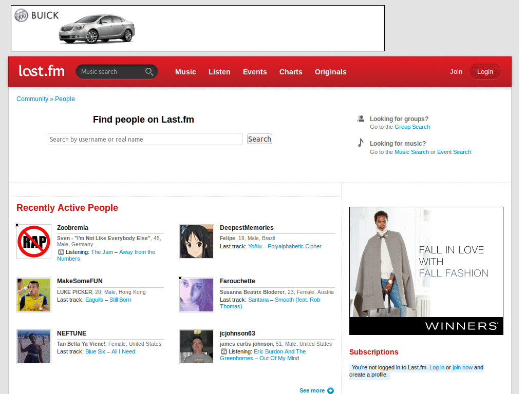Click the groups people icon
Image resolution: width=526 pixels, height=394 pixels.
click(x=361, y=119)
